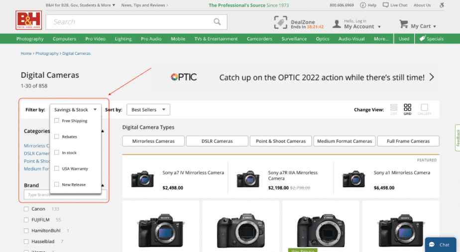Open Sony a1 featured thumbnail
Image resolution: width=460 pixels, height=252 pixels.
tap(353, 179)
